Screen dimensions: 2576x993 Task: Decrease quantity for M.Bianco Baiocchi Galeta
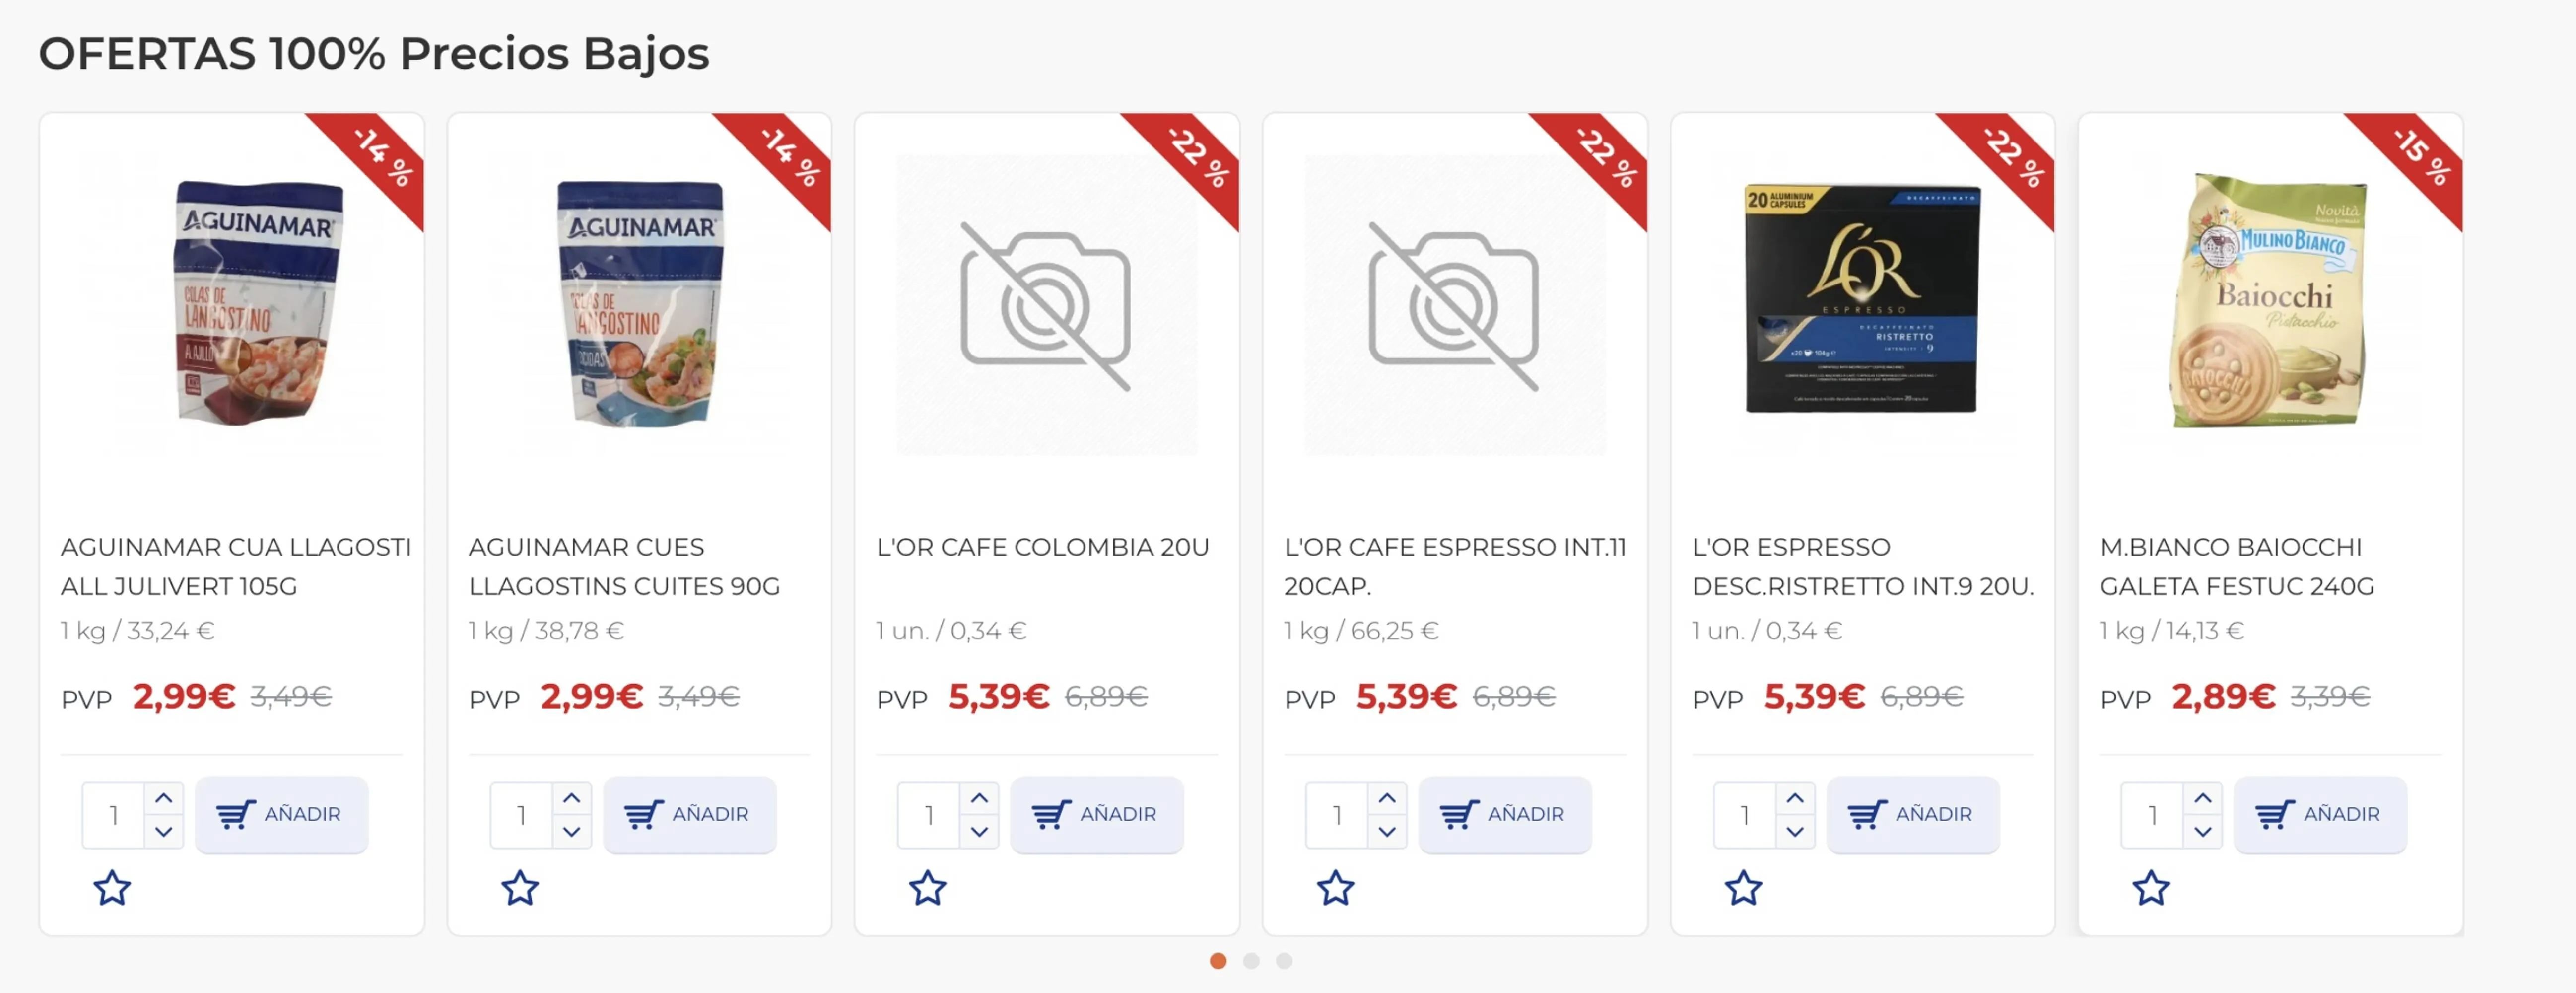tap(2203, 832)
